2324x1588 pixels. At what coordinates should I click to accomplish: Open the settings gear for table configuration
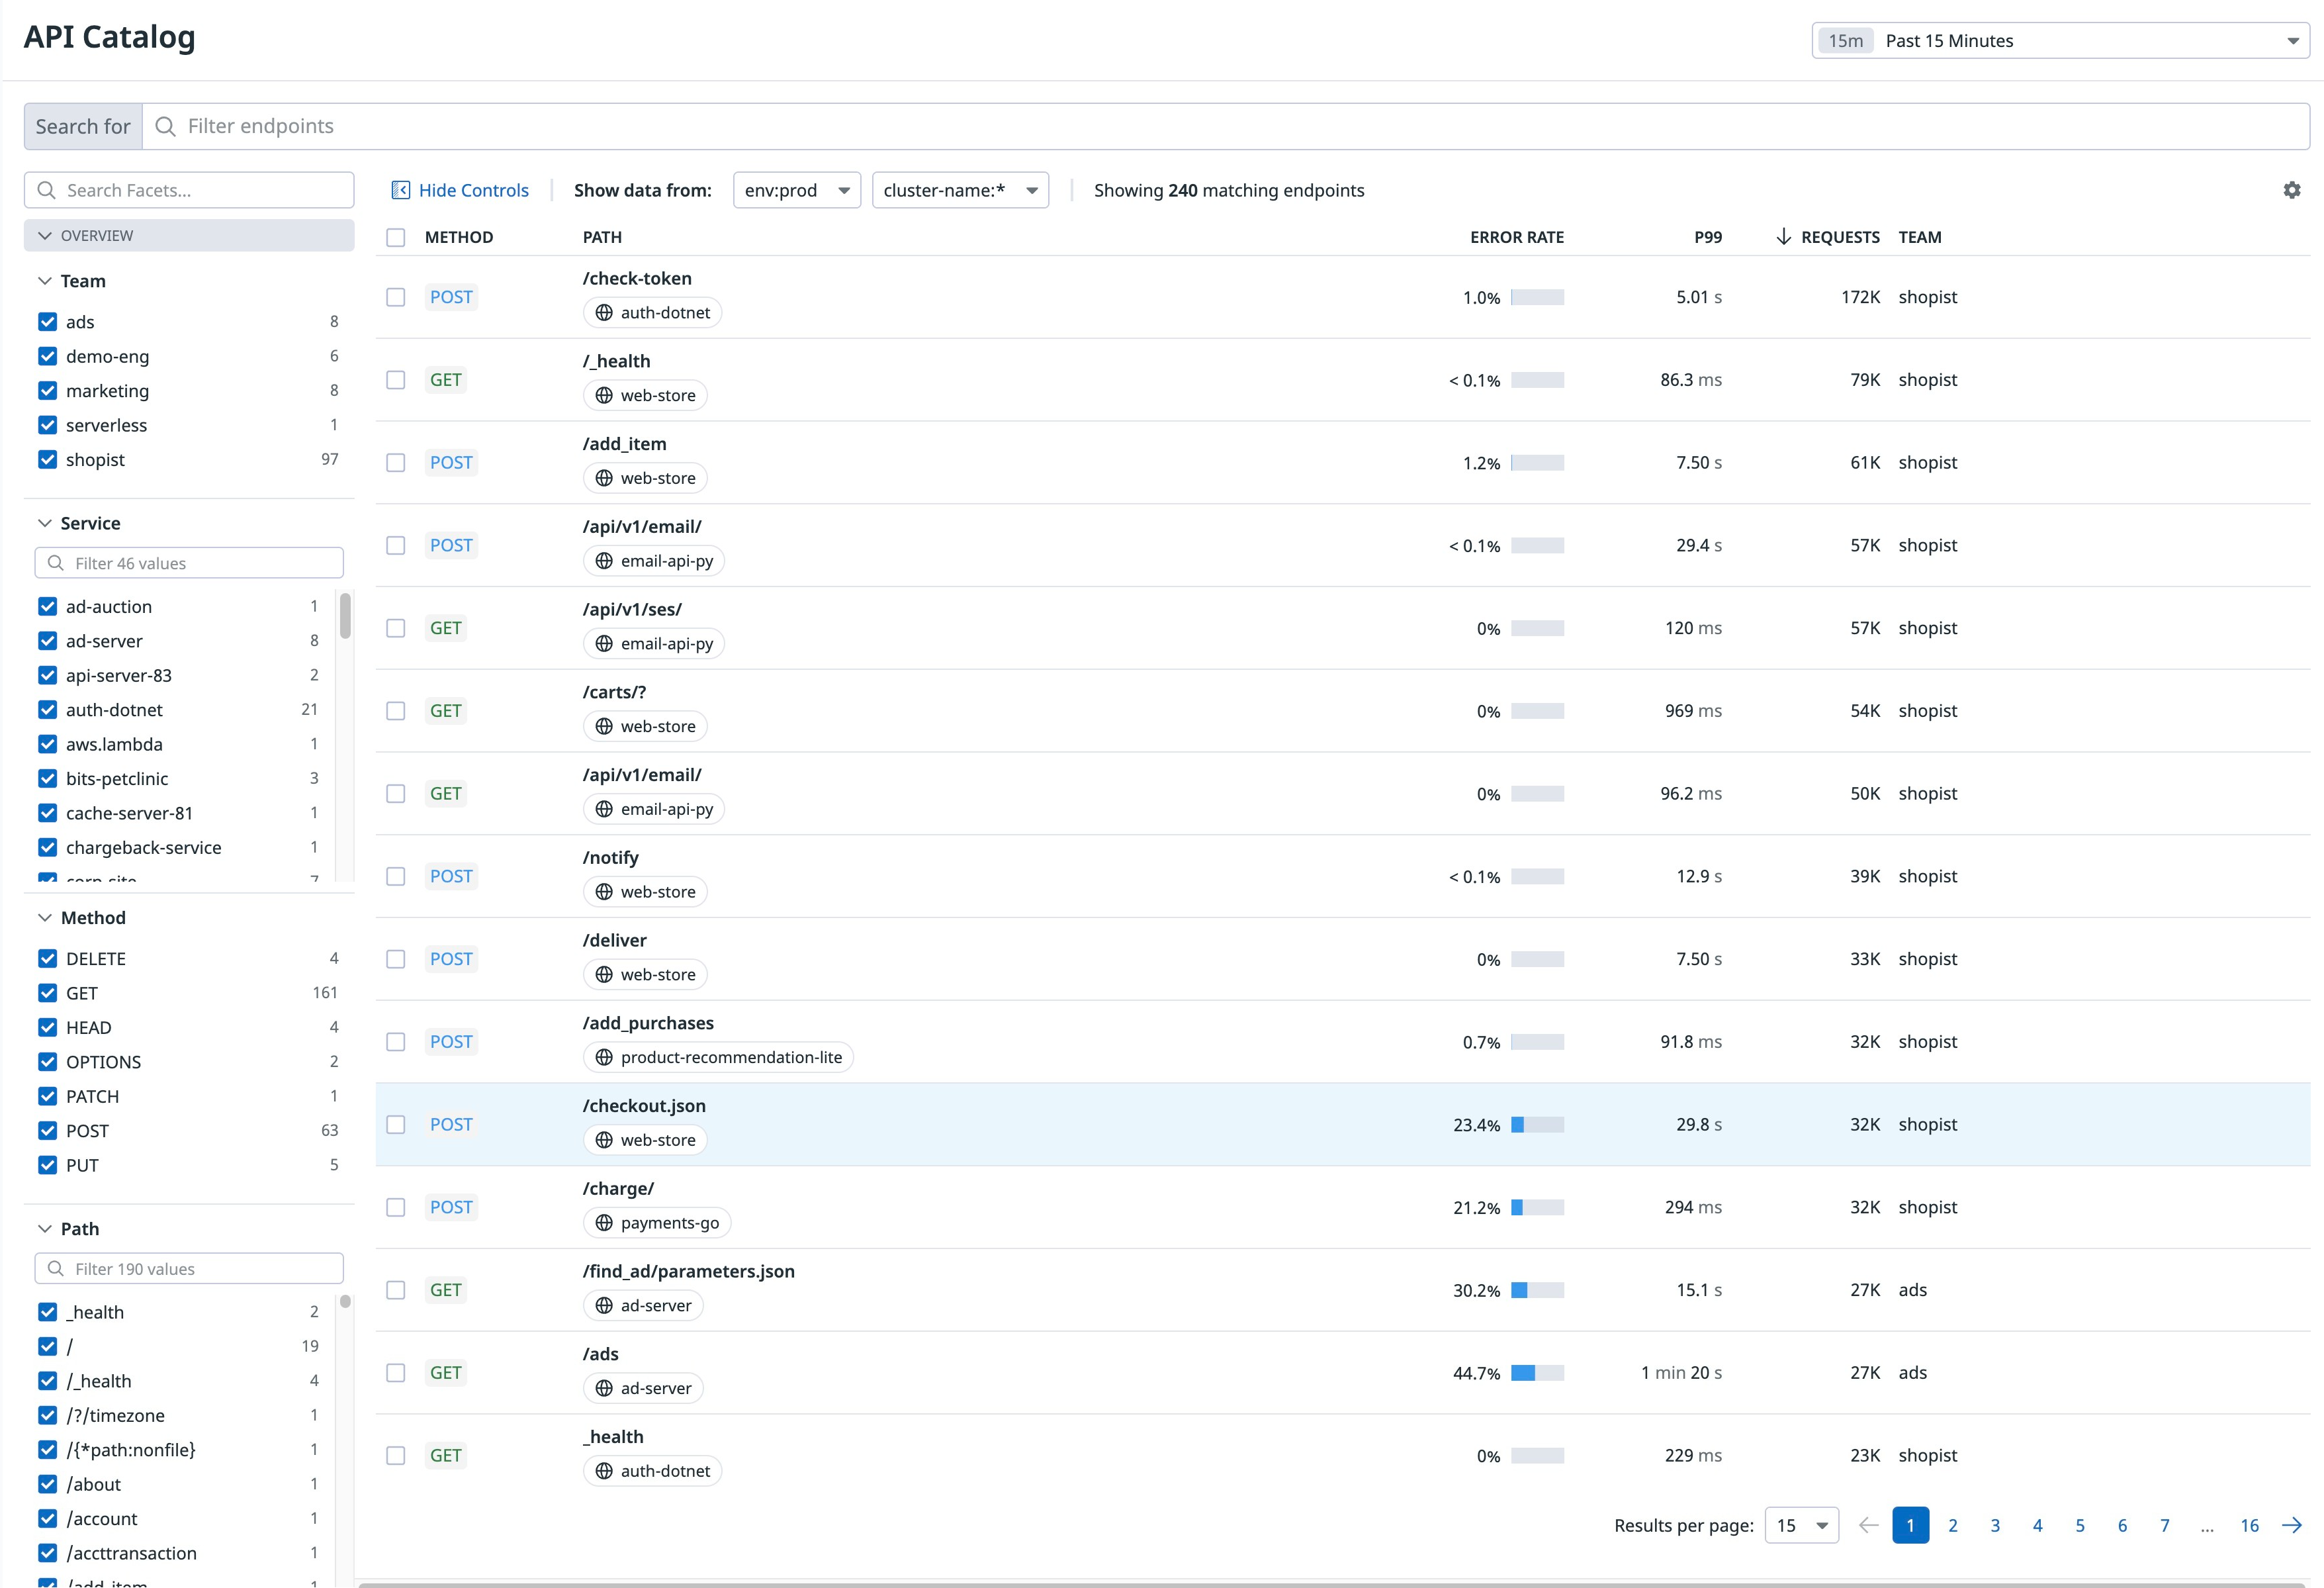tap(2292, 189)
